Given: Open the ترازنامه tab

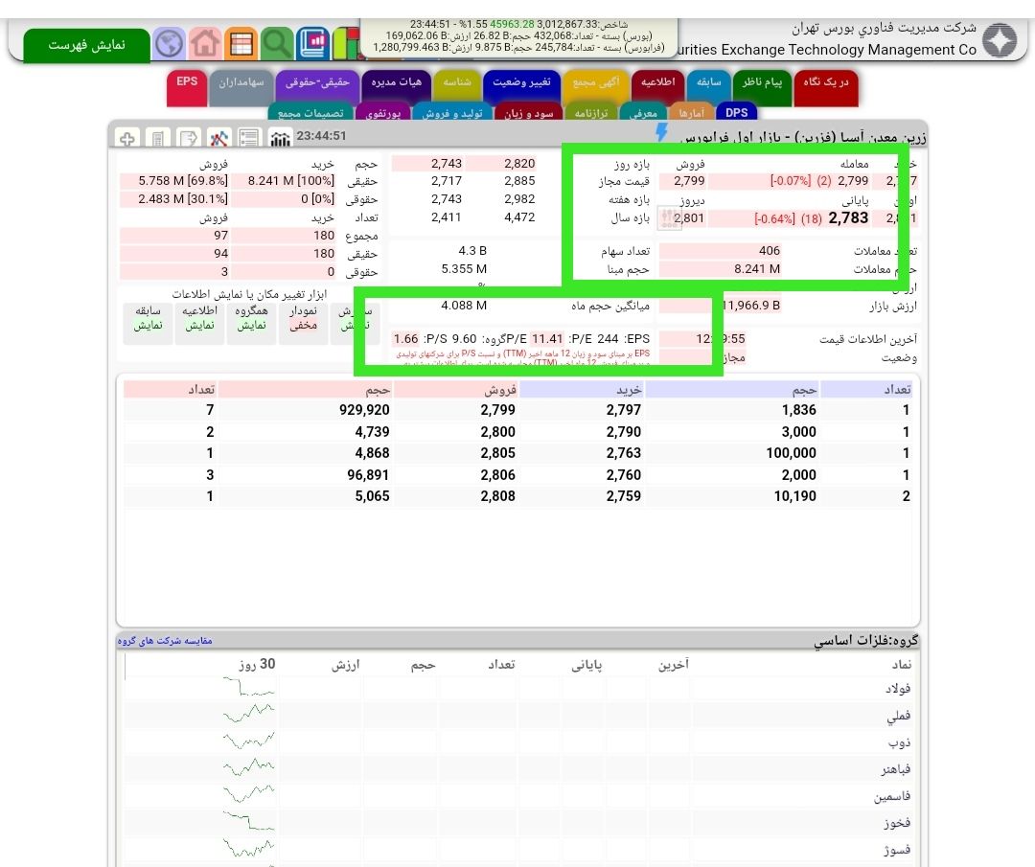Looking at the screenshot, I should 590,113.
